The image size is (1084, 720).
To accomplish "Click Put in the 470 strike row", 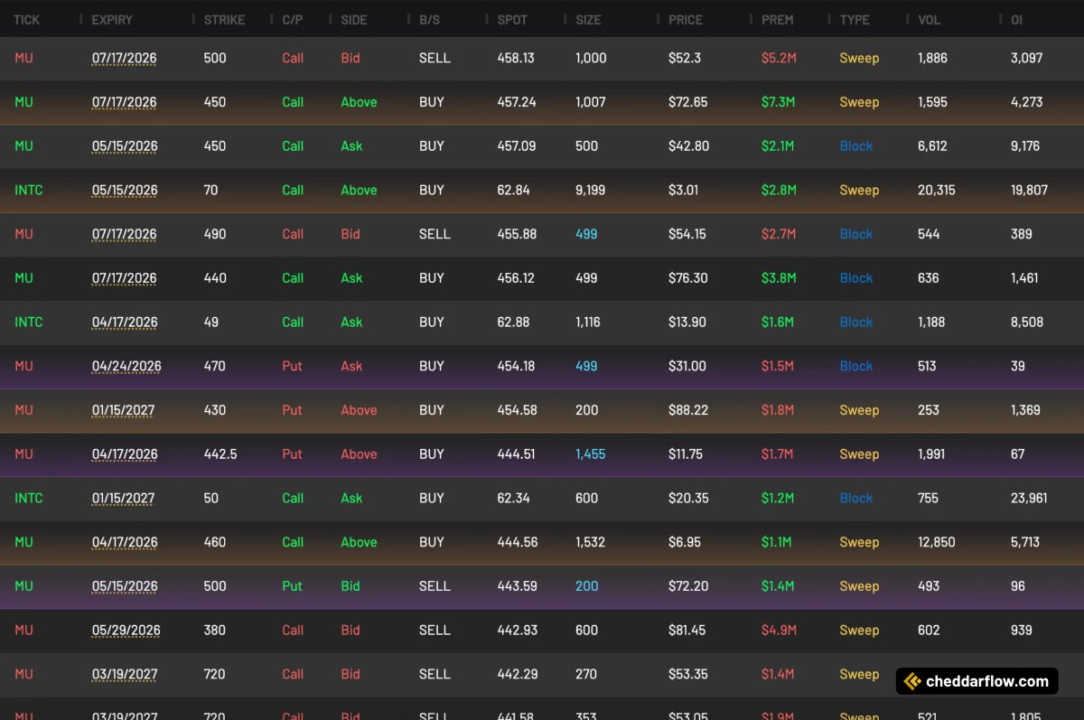I will (x=292, y=367).
